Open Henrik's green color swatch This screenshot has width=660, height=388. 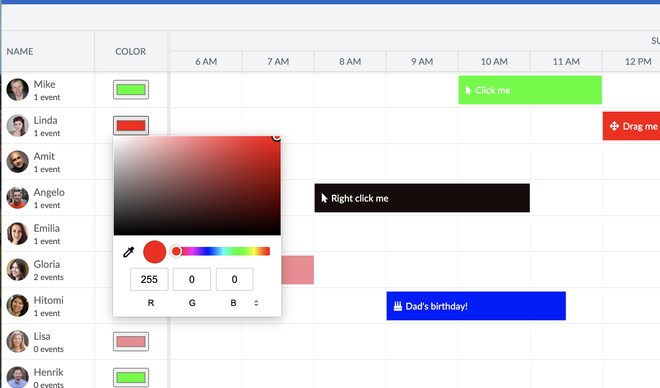(x=131, y=377)
